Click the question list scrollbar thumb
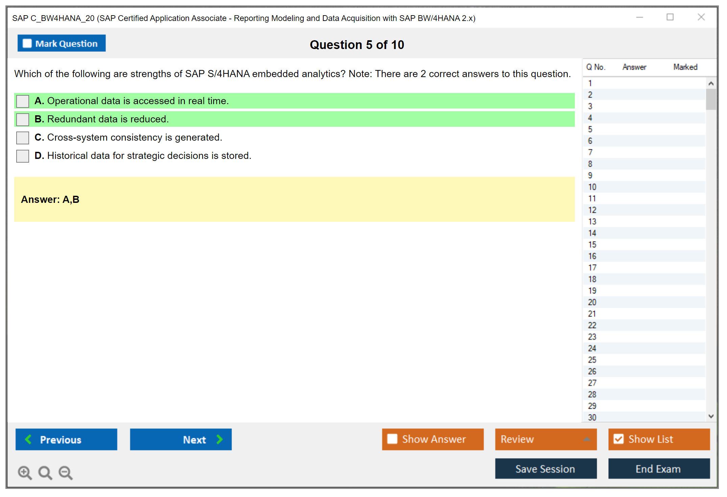 711,99
